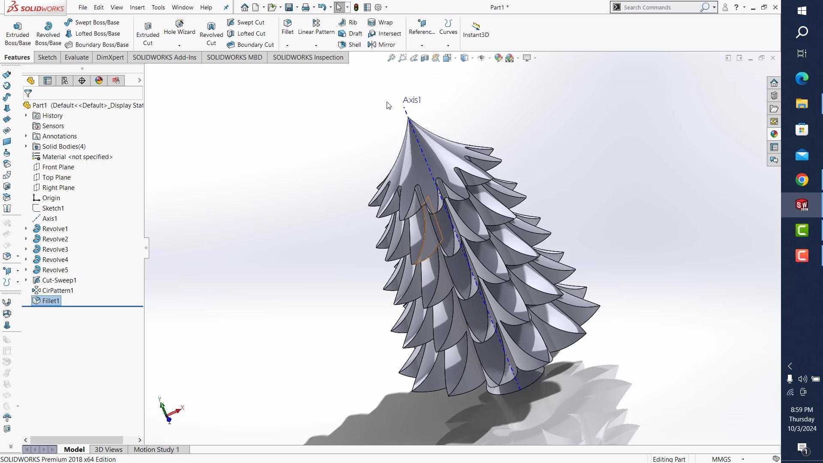Click the Zoom to Fit icon
The width and height of the screenshot is (823, 463).
391,58
